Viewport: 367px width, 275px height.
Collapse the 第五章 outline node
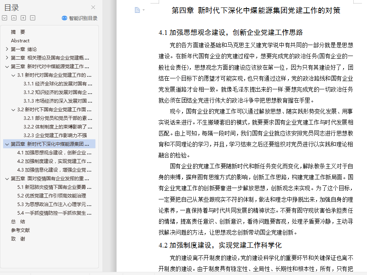[x=7, y=179]
